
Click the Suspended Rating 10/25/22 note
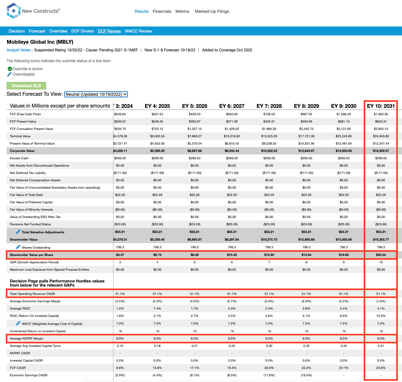point(86,50)
